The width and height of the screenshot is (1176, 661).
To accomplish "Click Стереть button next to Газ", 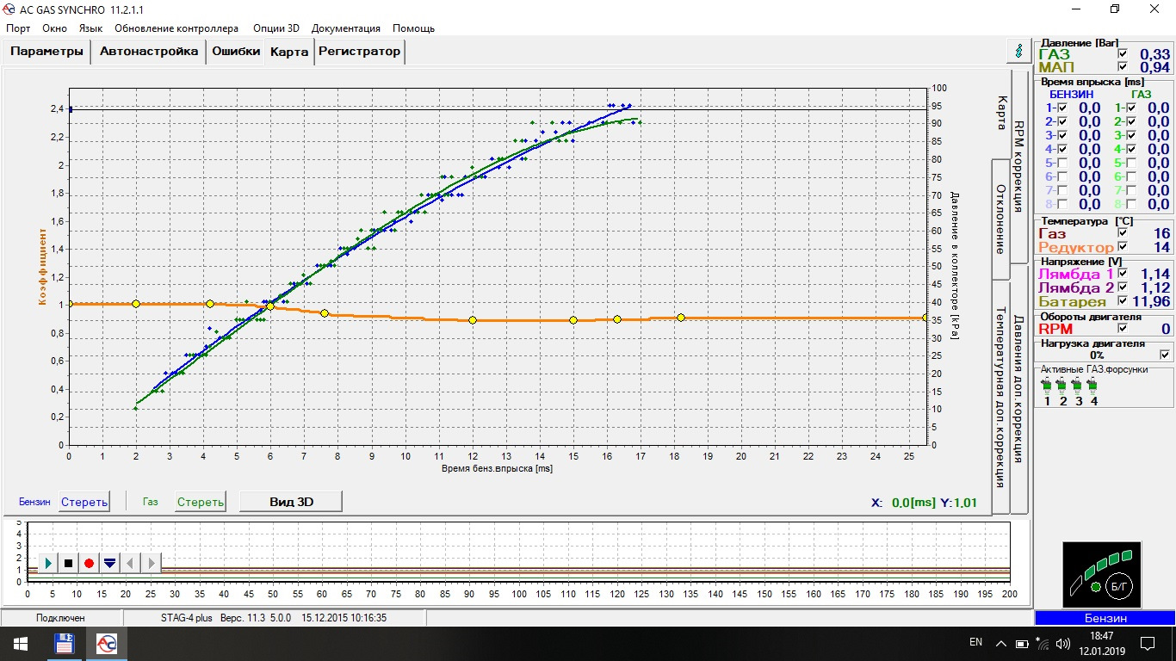I will point(200,502).
